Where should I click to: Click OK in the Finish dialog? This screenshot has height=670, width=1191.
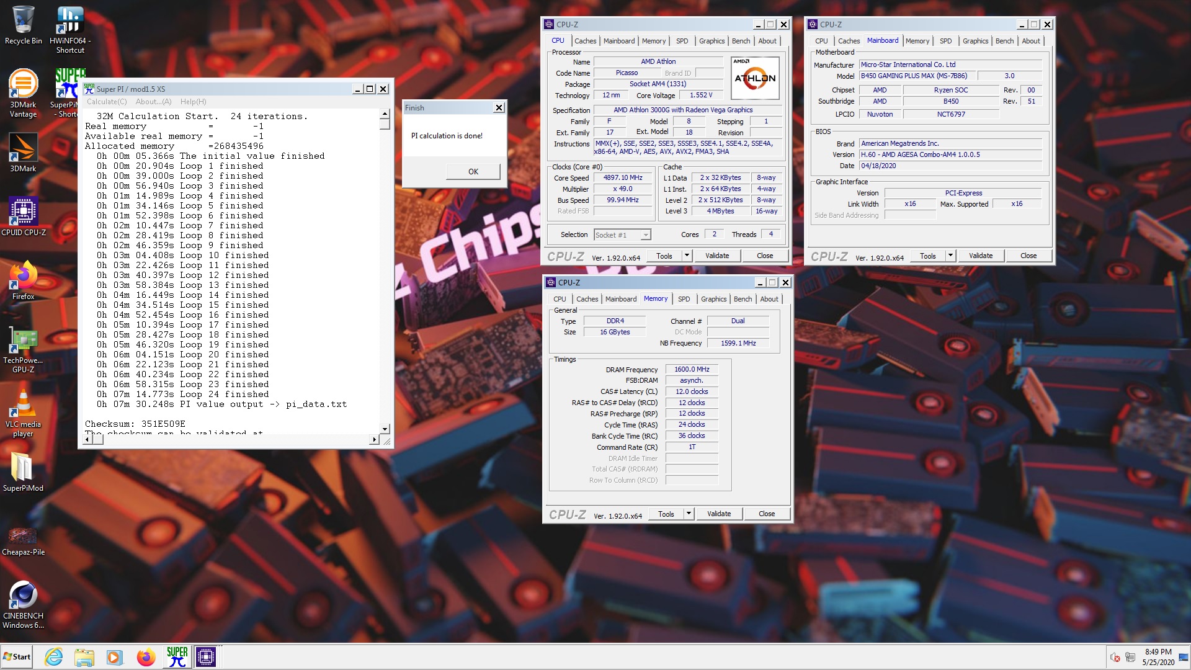tap(473, 172)
